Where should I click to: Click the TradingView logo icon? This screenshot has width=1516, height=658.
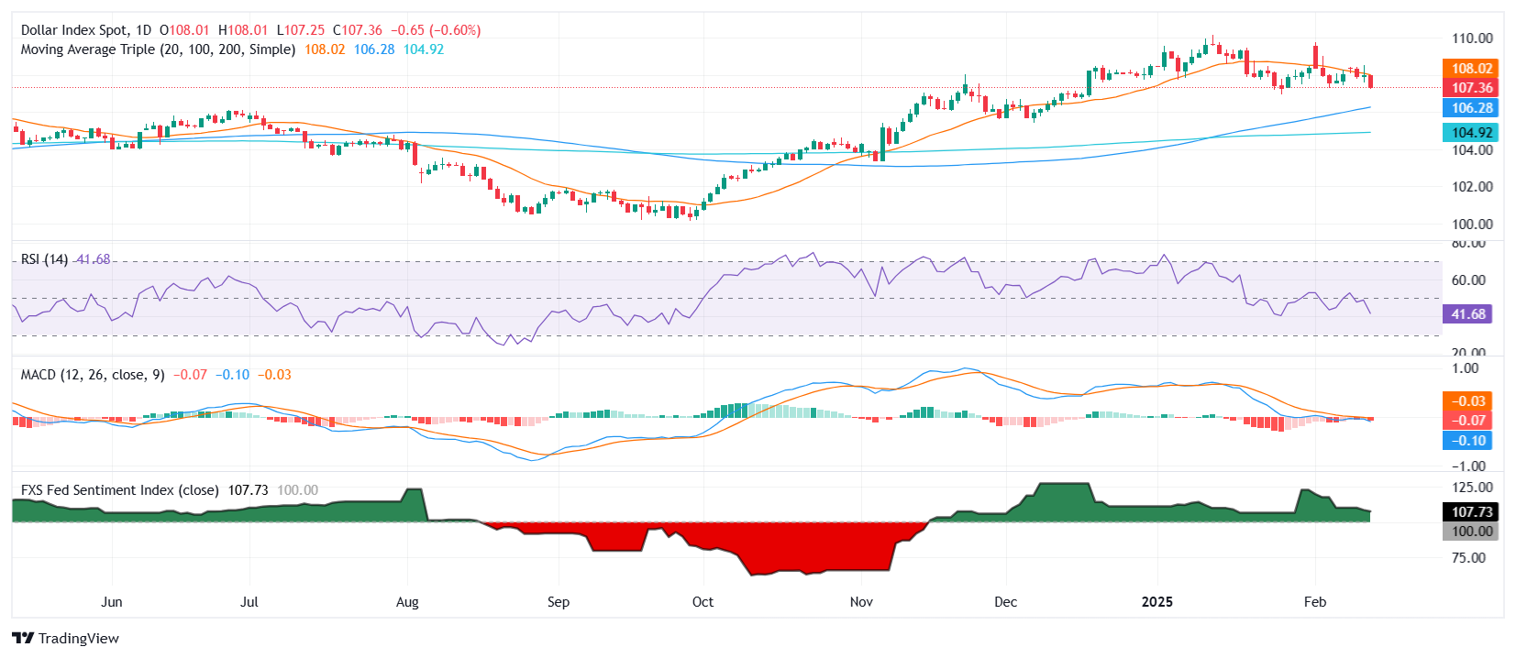coord(23,639)
